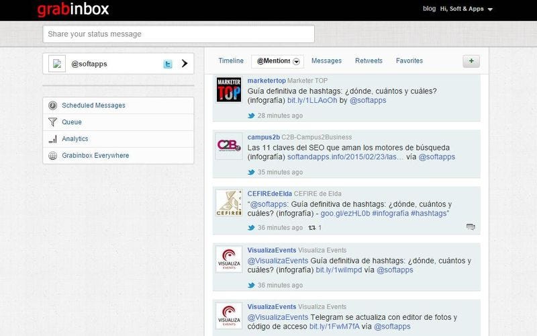Select the @Mentions tab label

click(x=273, y=60)
